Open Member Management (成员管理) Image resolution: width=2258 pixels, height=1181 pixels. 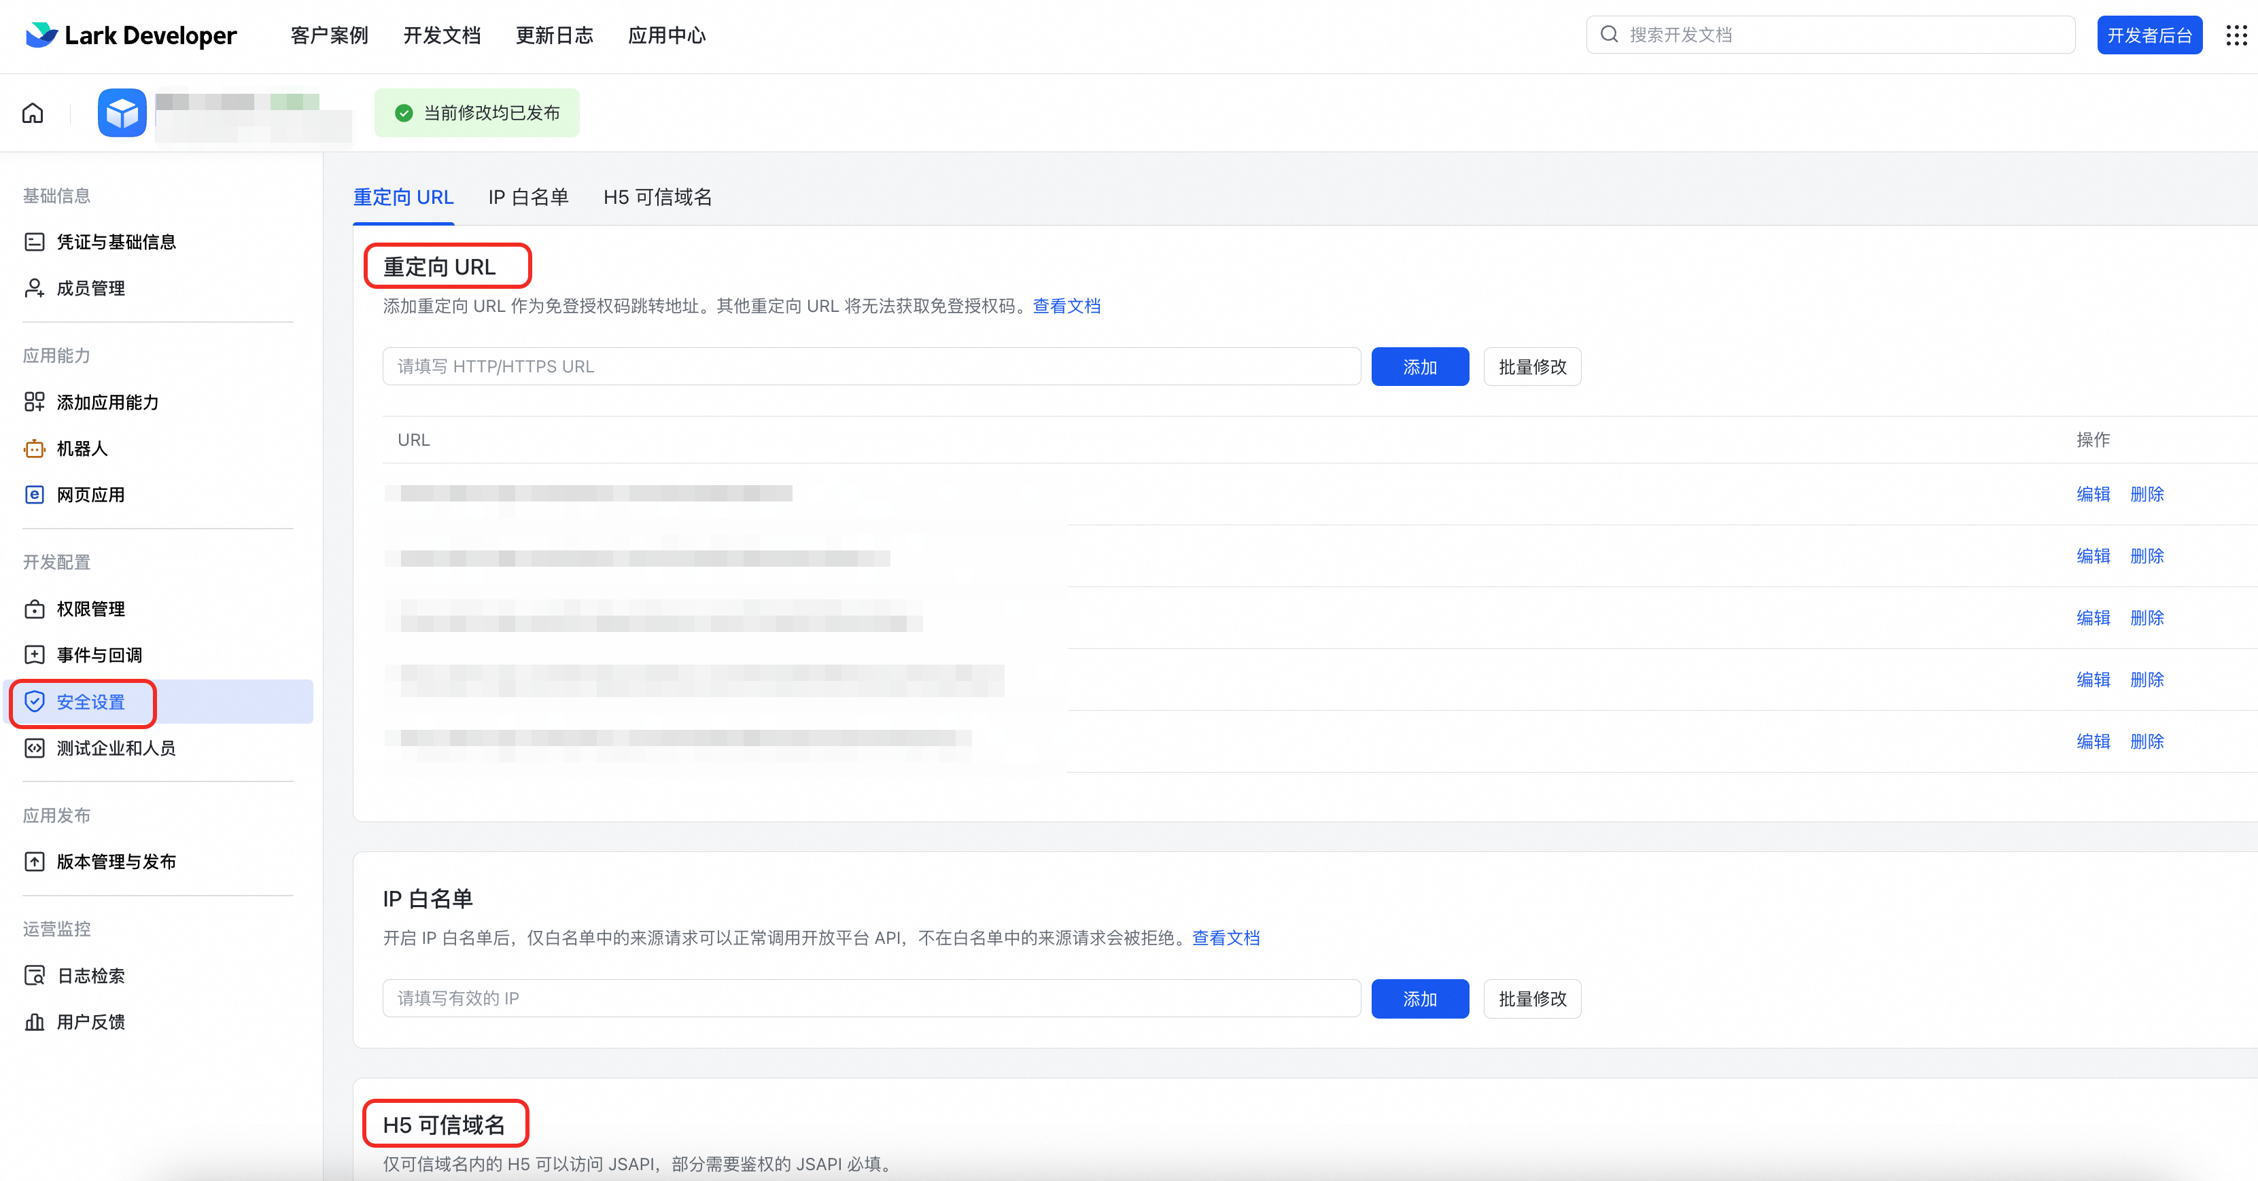(x=90, y=288)
